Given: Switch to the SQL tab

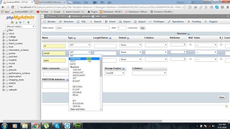Looking at the screenshot, I should click(82, 21).
